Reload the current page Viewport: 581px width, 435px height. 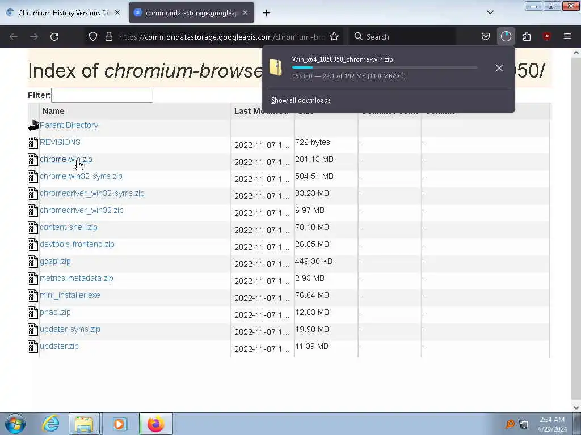point(54,37)
